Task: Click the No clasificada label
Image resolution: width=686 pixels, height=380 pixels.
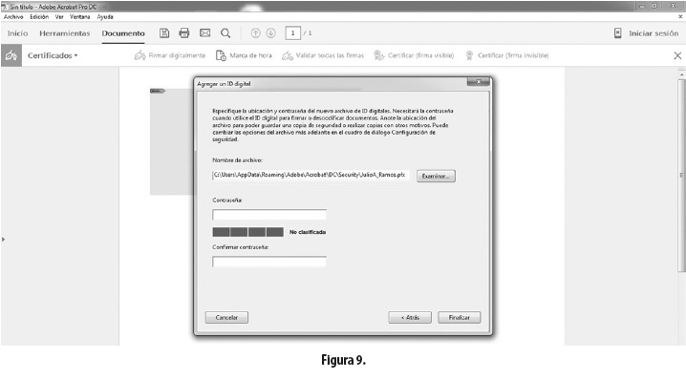Action: (308, 232)
